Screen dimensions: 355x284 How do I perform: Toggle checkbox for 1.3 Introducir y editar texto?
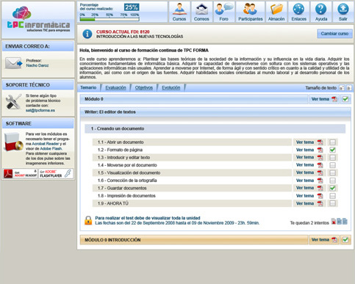point(332,157)
